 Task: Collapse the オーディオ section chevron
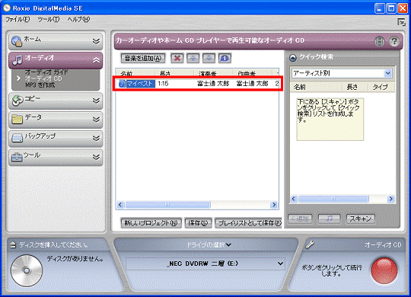point(96,60)
